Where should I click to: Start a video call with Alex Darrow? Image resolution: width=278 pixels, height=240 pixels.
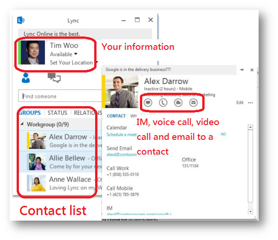(178, 103)
